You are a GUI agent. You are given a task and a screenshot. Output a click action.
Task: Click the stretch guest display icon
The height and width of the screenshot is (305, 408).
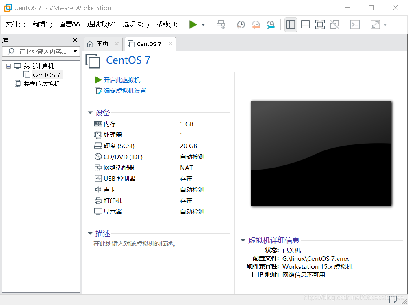pyautogui.click(x=375, y=25)
